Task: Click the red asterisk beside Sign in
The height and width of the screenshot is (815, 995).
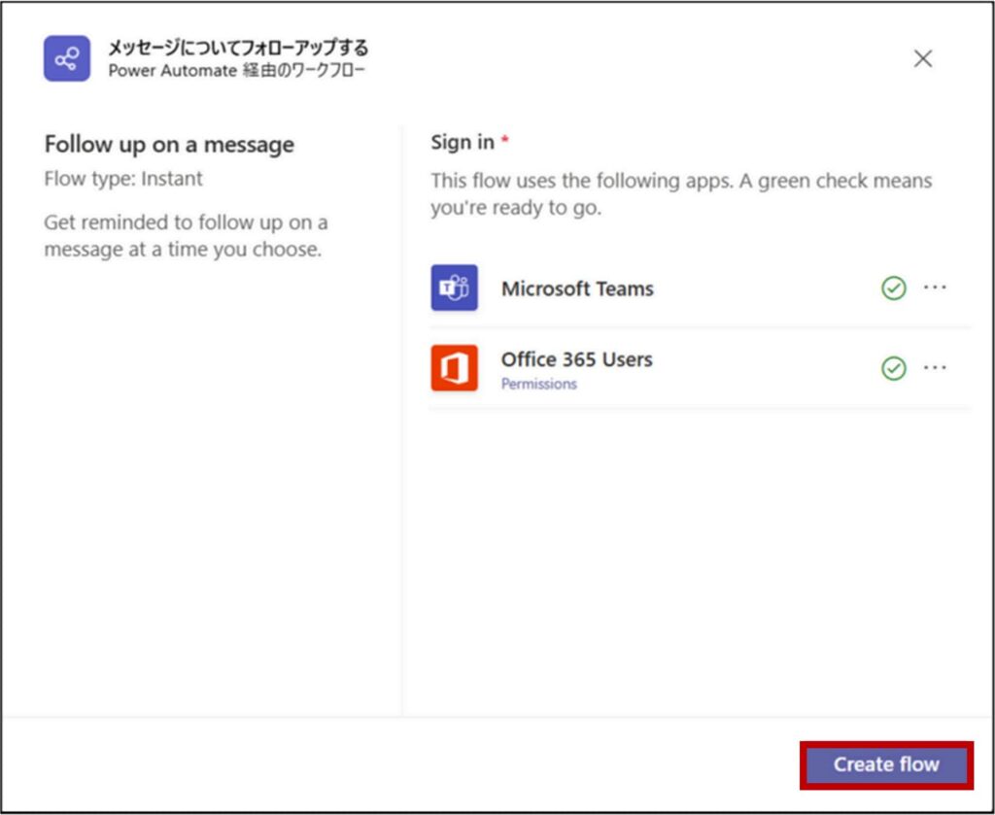Action: click(x=505, y=142)
